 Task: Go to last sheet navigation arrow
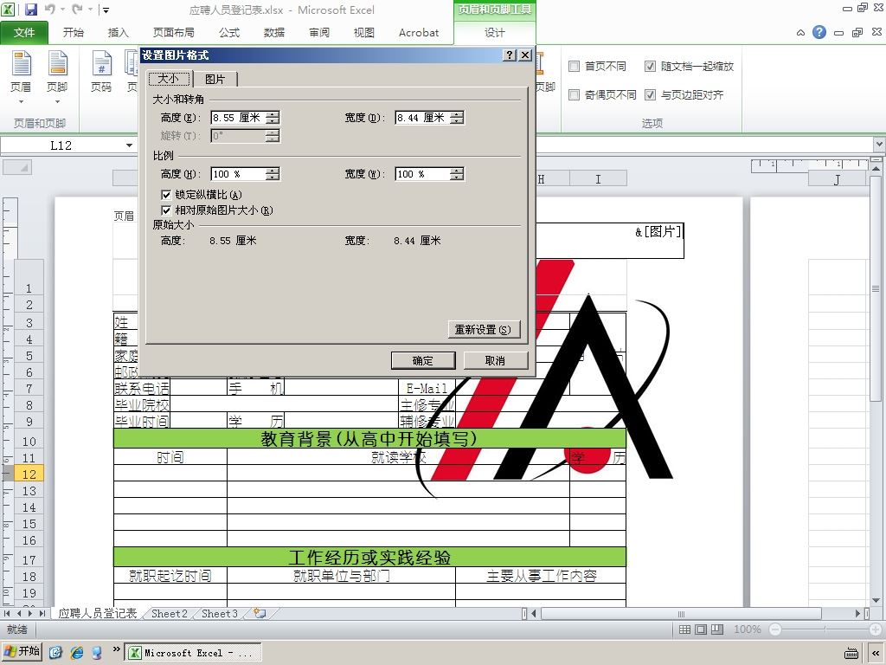pos(42,614)
